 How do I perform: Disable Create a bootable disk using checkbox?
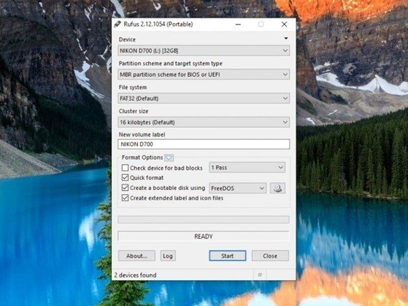(x=125, y=188)
